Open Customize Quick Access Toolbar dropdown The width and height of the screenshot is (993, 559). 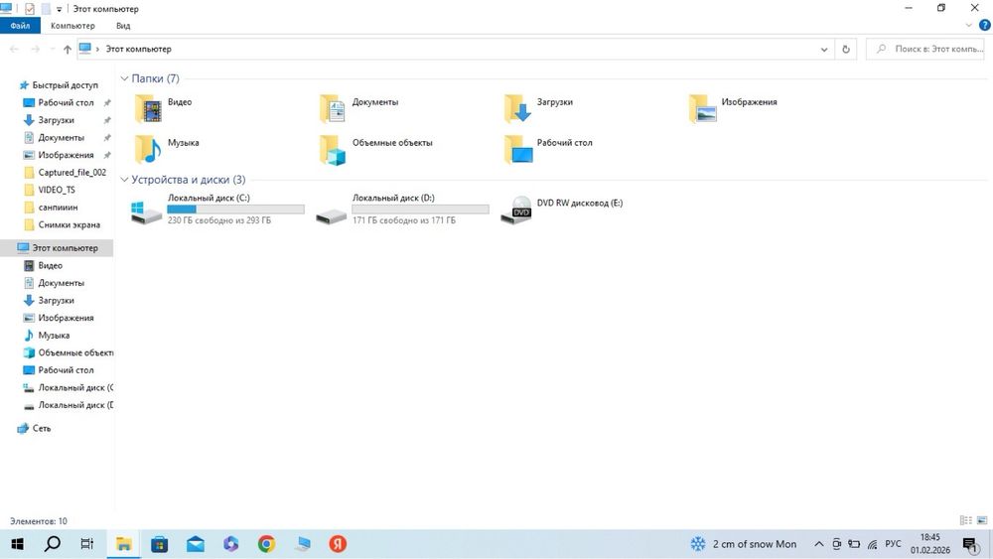[x=59, y=10]
